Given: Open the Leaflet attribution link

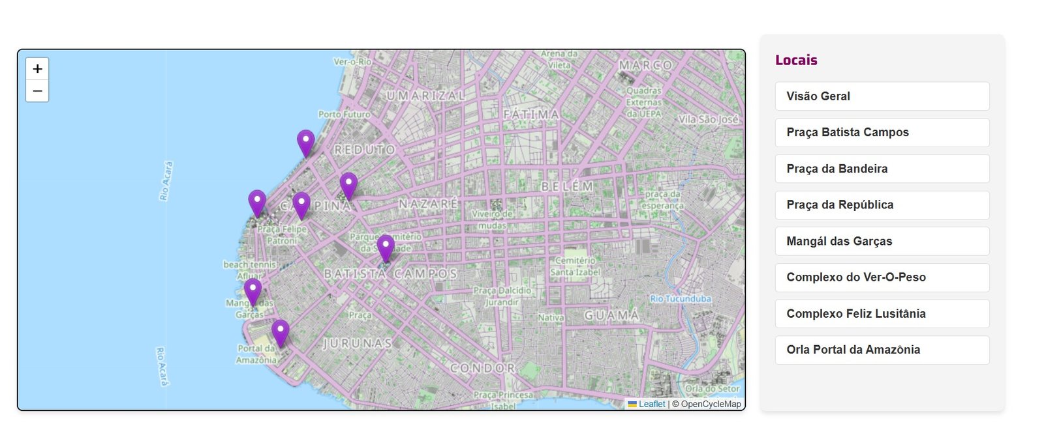Looking at the screenshot, I should 651,404.
